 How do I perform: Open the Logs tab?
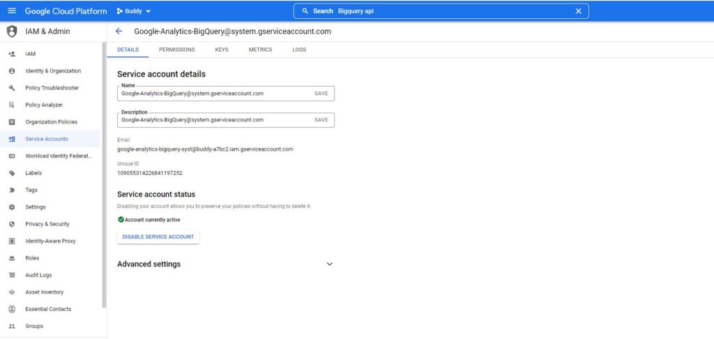click(x=299, y=50)
